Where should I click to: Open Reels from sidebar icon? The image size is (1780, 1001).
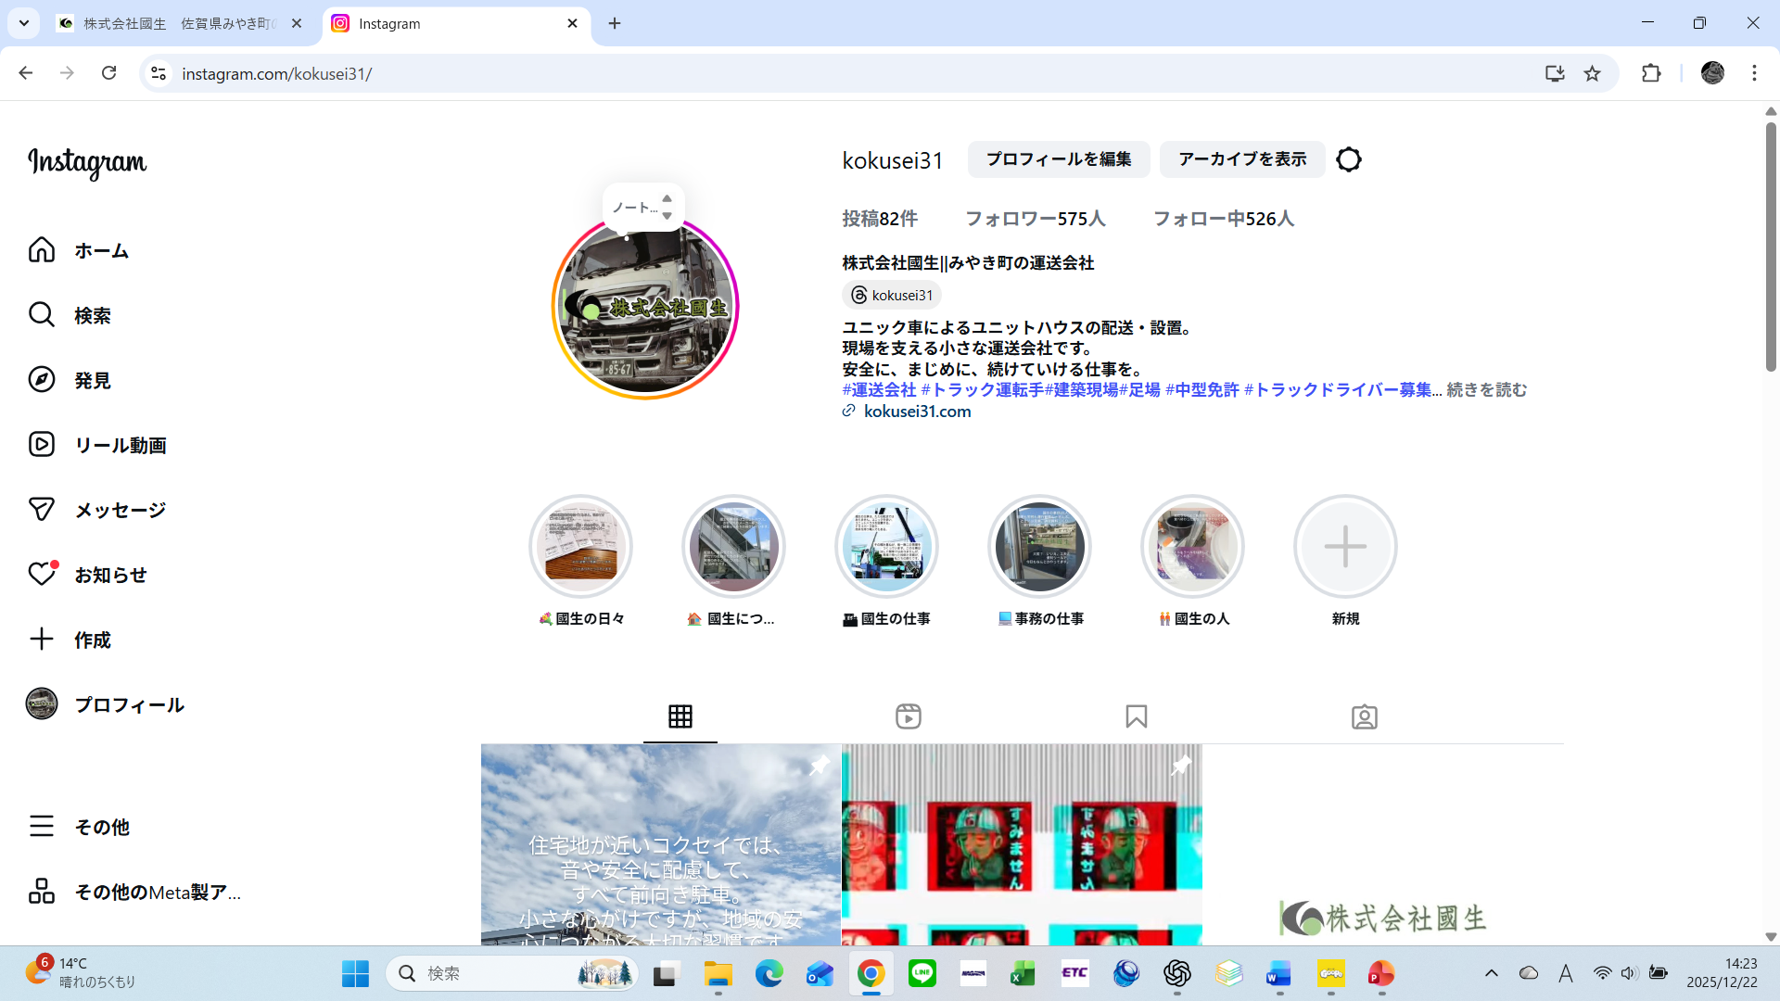pyautogui.click(x=42, y=445)
